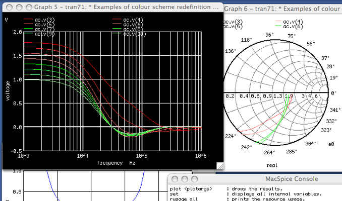This screenshot has width=342, height=201.
Task: Click the ac.v(7) legend entry in Graph 5
Action: pyautogui.click(x=39, y=29)
